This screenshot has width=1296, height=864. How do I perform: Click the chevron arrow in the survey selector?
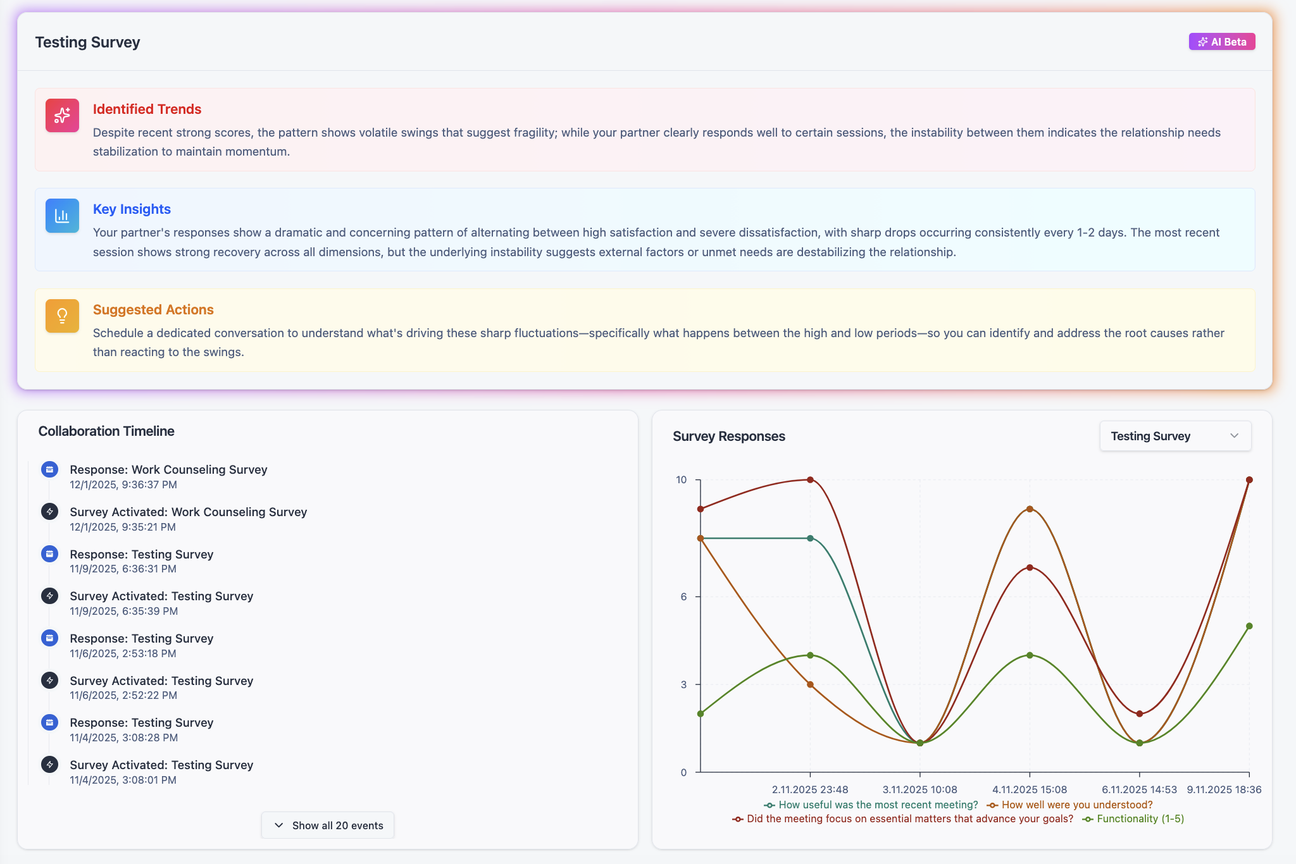click(1234, 436)
